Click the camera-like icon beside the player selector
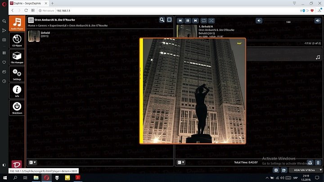The image size is (324, 182). (276, 170)
